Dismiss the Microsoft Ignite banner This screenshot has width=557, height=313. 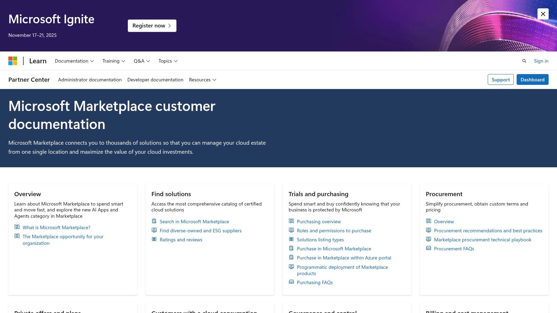coord(543,14)
